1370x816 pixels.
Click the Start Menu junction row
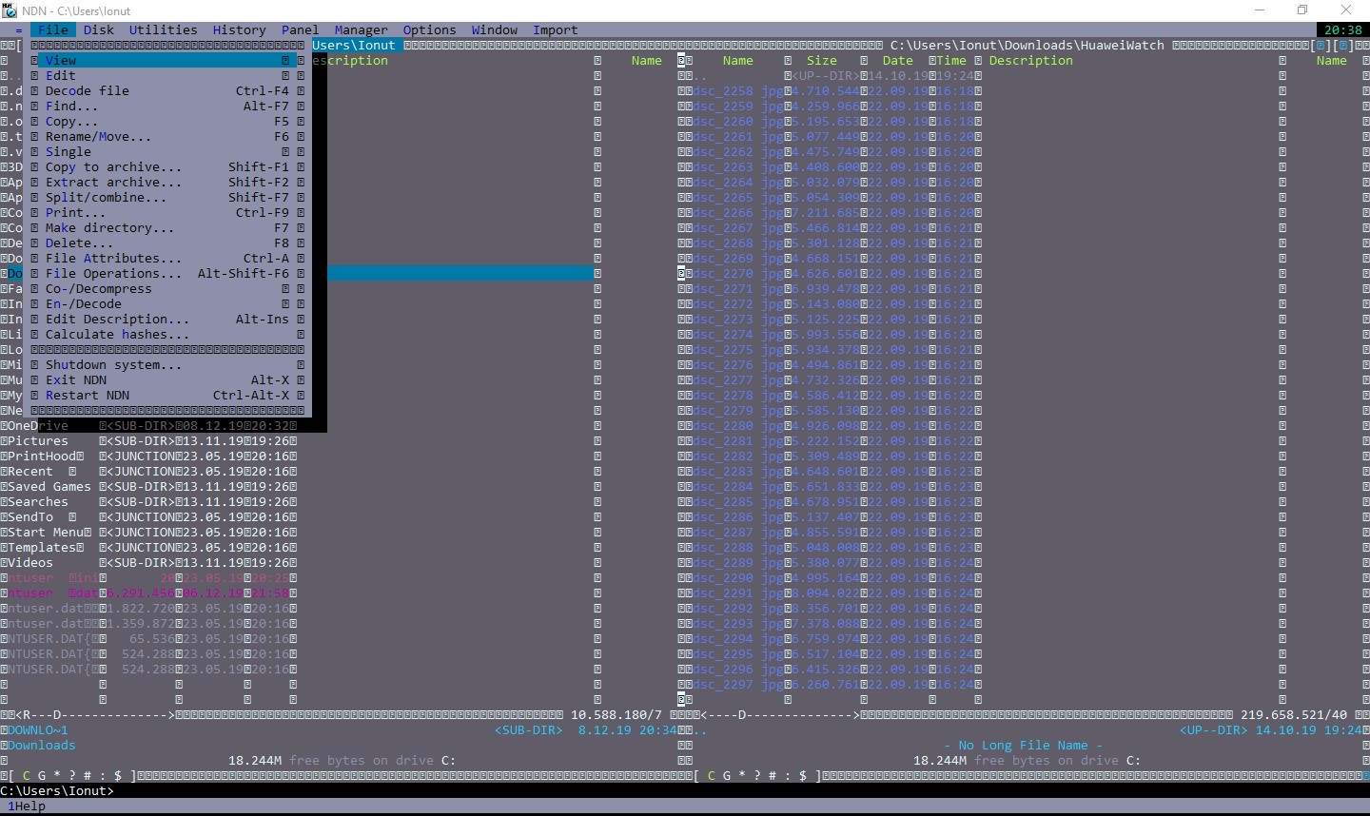[148, 532]
